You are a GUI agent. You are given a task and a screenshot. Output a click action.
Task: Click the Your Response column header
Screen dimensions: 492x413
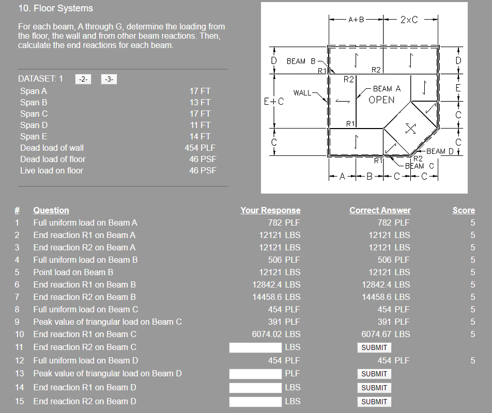pyautogui.click(x=270, y=210)
